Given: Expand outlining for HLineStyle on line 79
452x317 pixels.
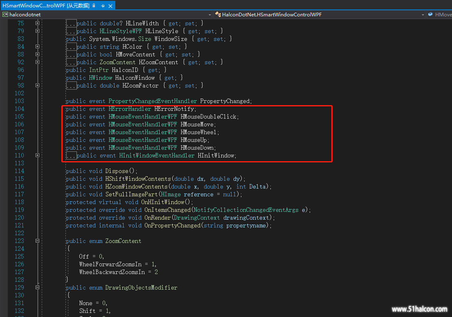Looking at the screenshot, I should [x=37, y=31].
